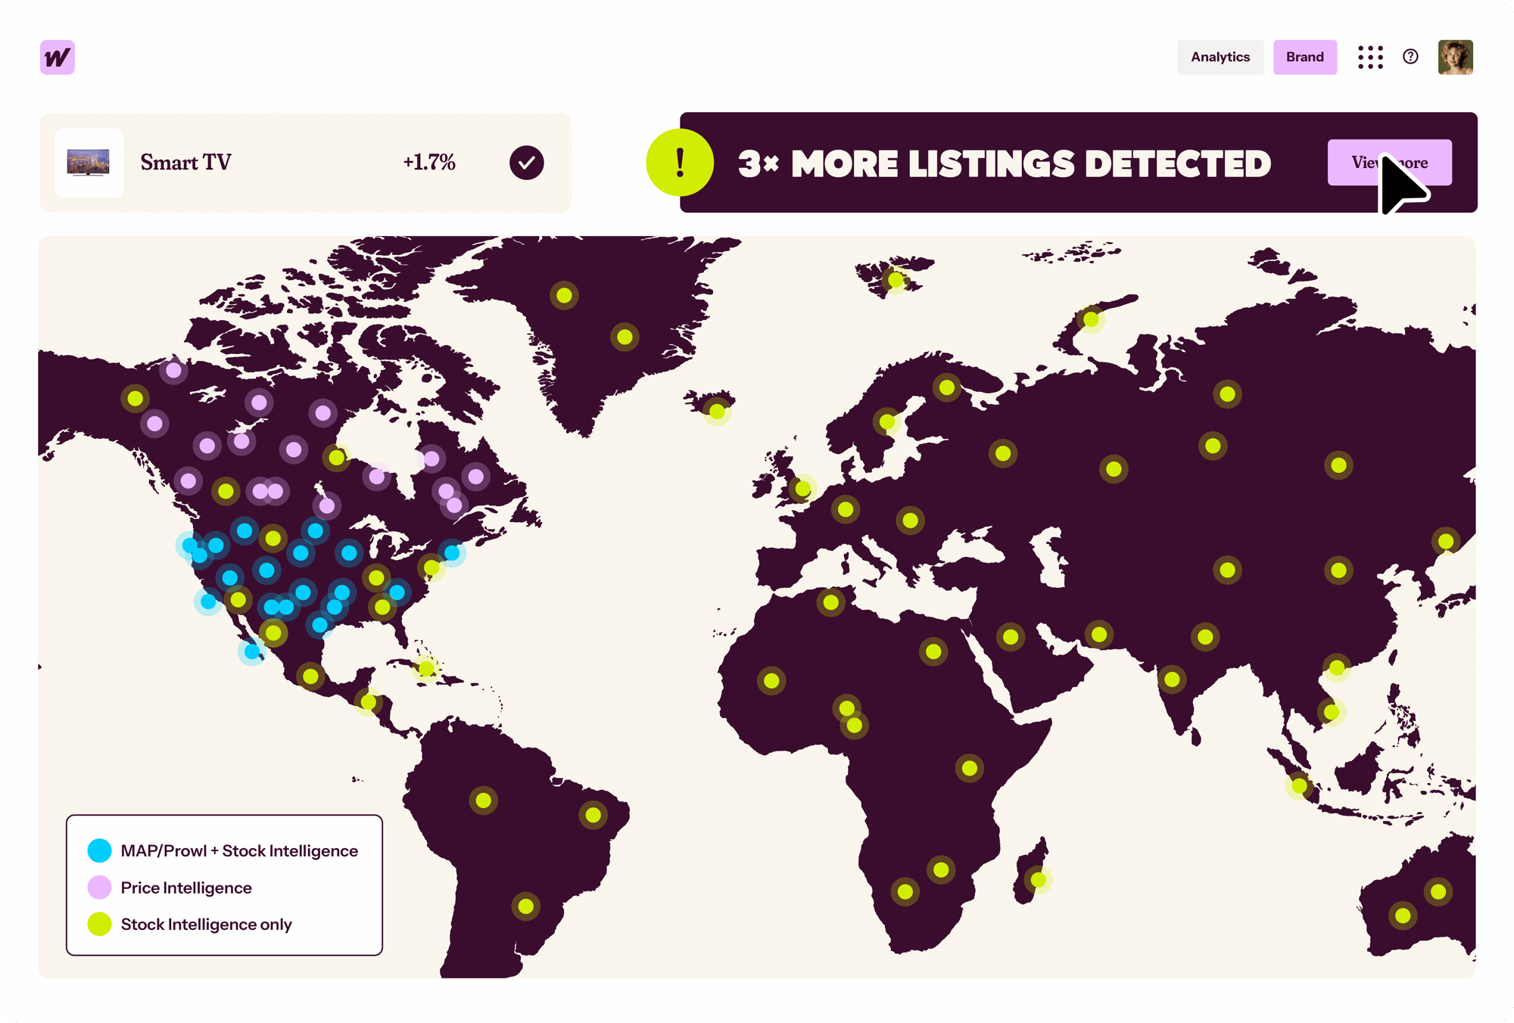Click the Smart TV product name
Screen dimensions: 1514x1023
(x=185, y=163)
